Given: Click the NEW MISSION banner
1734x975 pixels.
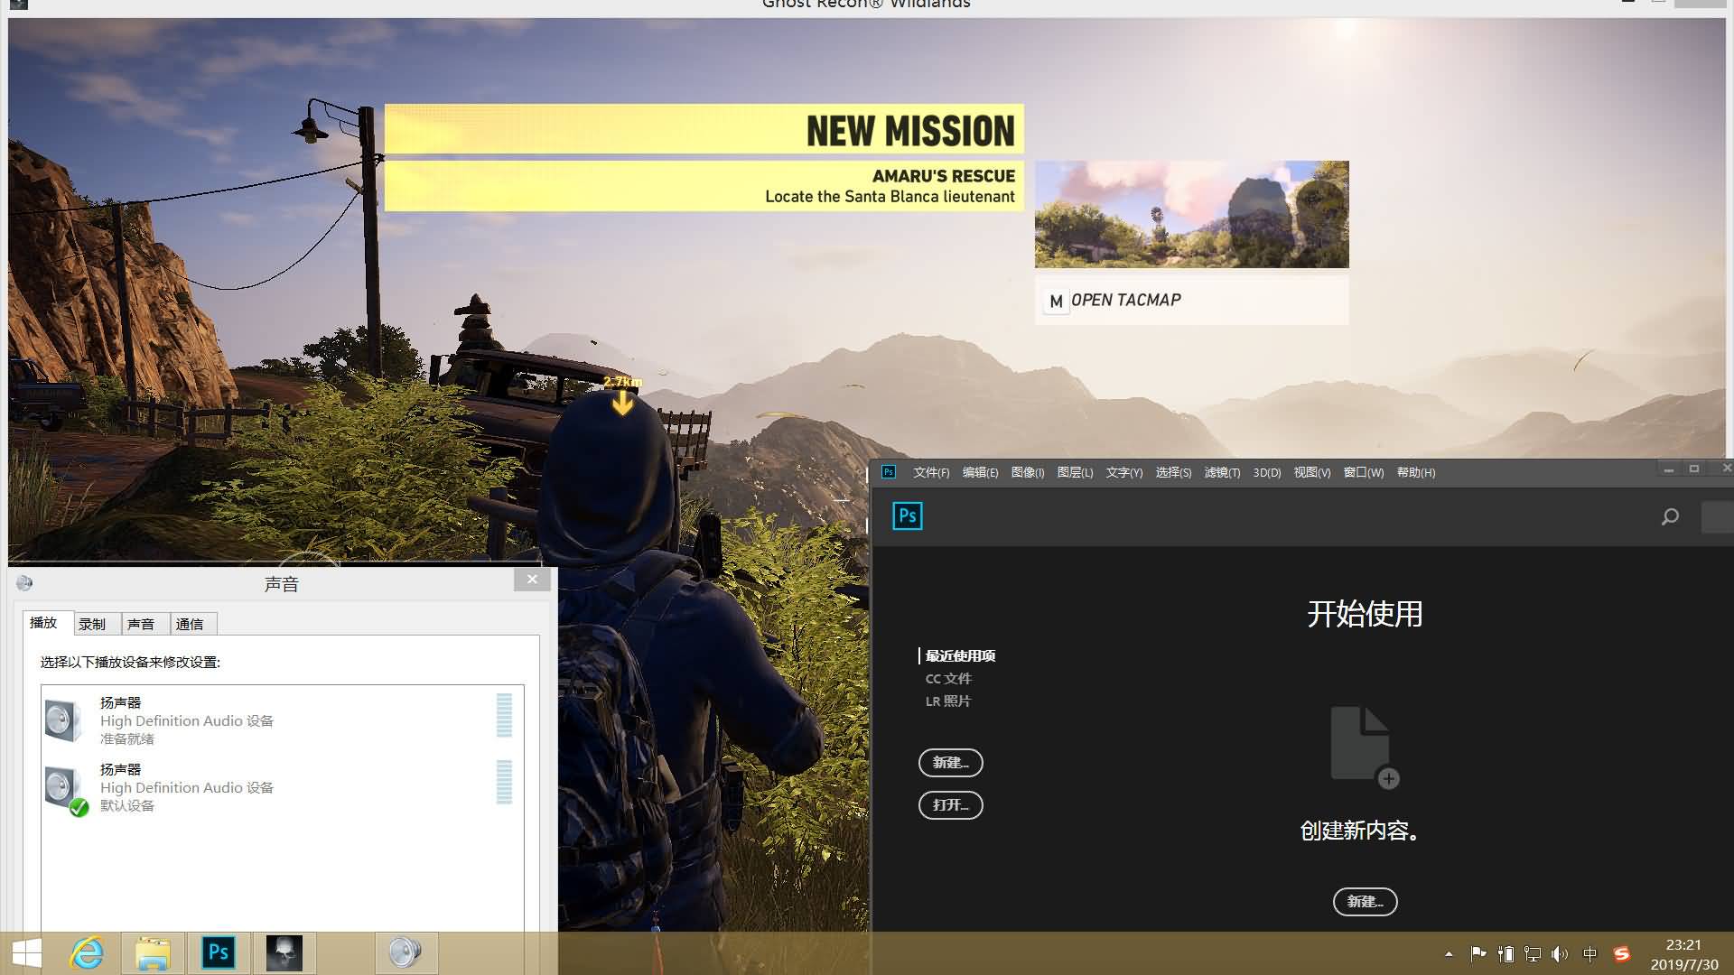Looking at the screenshot, I should tap(704, 129).
